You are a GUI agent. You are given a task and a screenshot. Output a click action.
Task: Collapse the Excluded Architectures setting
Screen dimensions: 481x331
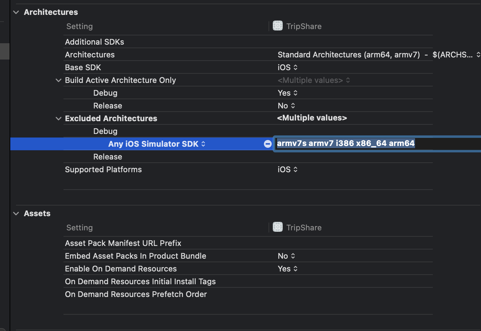click(59, 119)
